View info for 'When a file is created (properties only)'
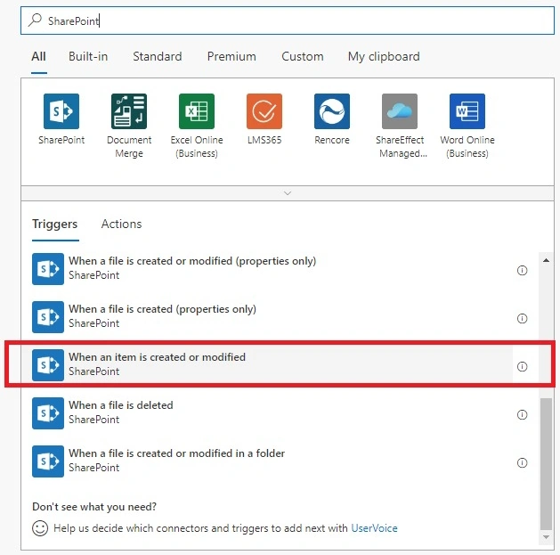Viewport: 560px width, 555px height. [x=522, y=318]
